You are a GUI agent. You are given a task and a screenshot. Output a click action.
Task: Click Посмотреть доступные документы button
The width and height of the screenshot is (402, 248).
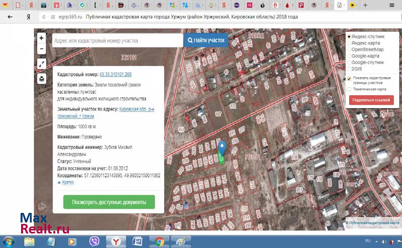coord(109,202)
